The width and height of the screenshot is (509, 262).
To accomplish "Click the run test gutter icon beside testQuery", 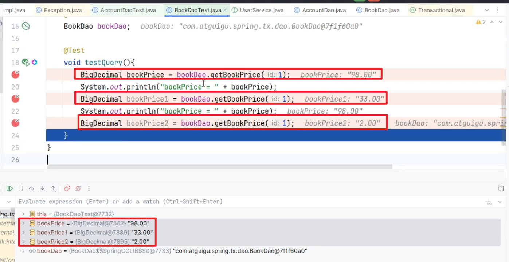I will click(x=26, y=63).
